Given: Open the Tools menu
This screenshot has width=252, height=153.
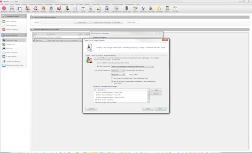Looking at the screenshot, I should [11, 4].
